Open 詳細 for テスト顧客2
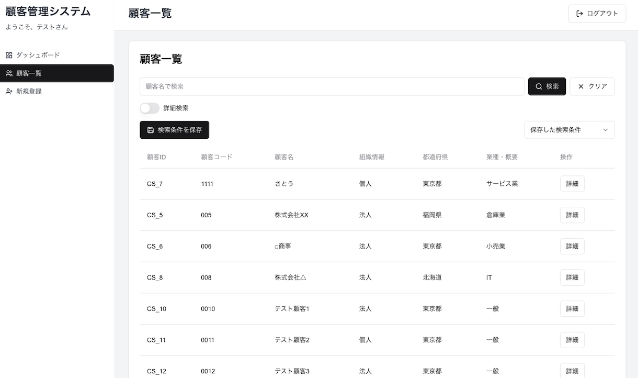This screenshot has width=638, height=378. pyautogui.click(x=572, y=340)
